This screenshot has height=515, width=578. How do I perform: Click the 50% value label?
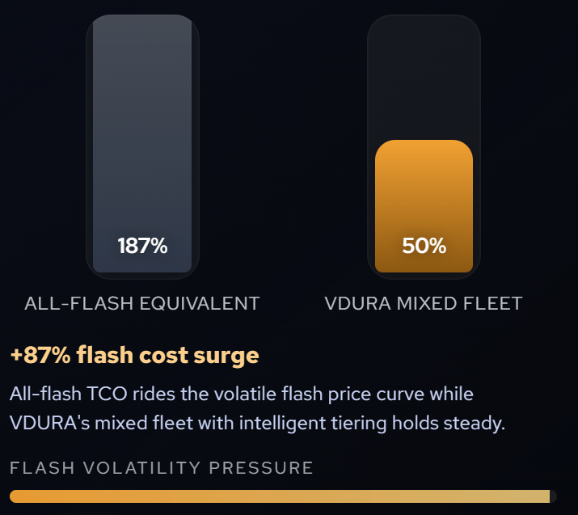424,246
